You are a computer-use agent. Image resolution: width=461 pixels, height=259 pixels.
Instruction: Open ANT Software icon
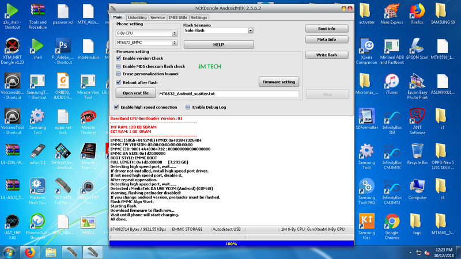click(417, 121)
